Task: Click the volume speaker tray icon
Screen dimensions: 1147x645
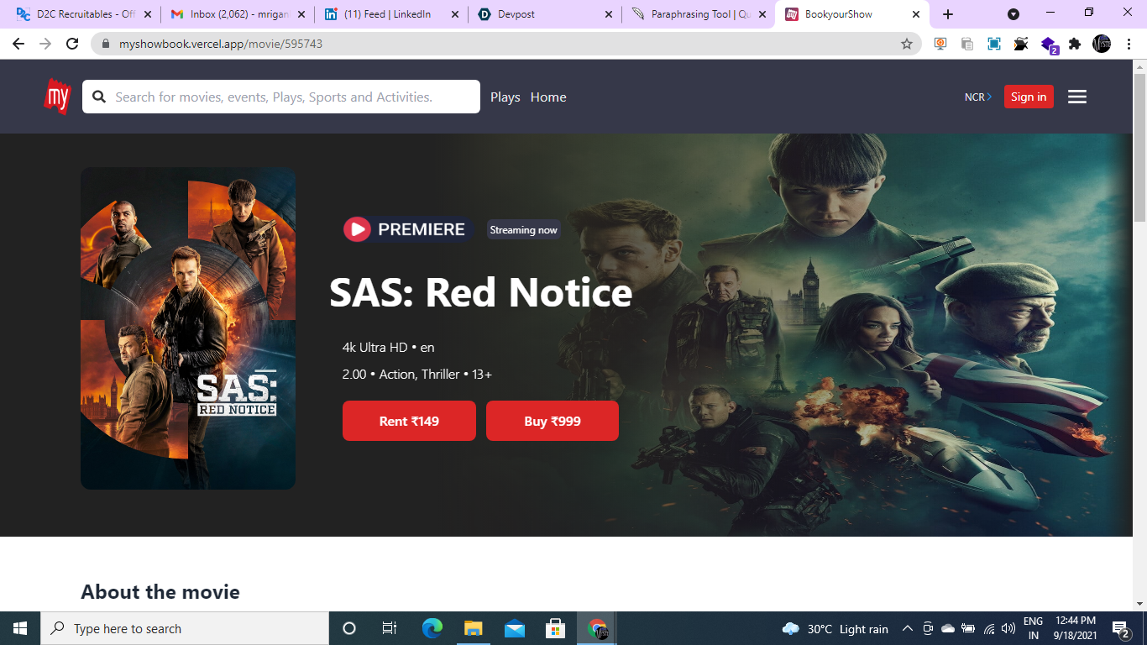Action: [1008, 628]
